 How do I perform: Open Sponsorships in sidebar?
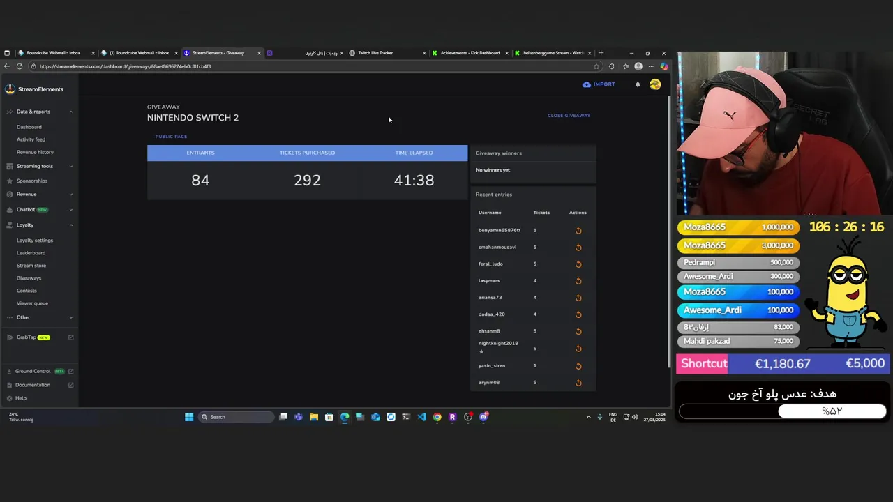tap(32, 181)
